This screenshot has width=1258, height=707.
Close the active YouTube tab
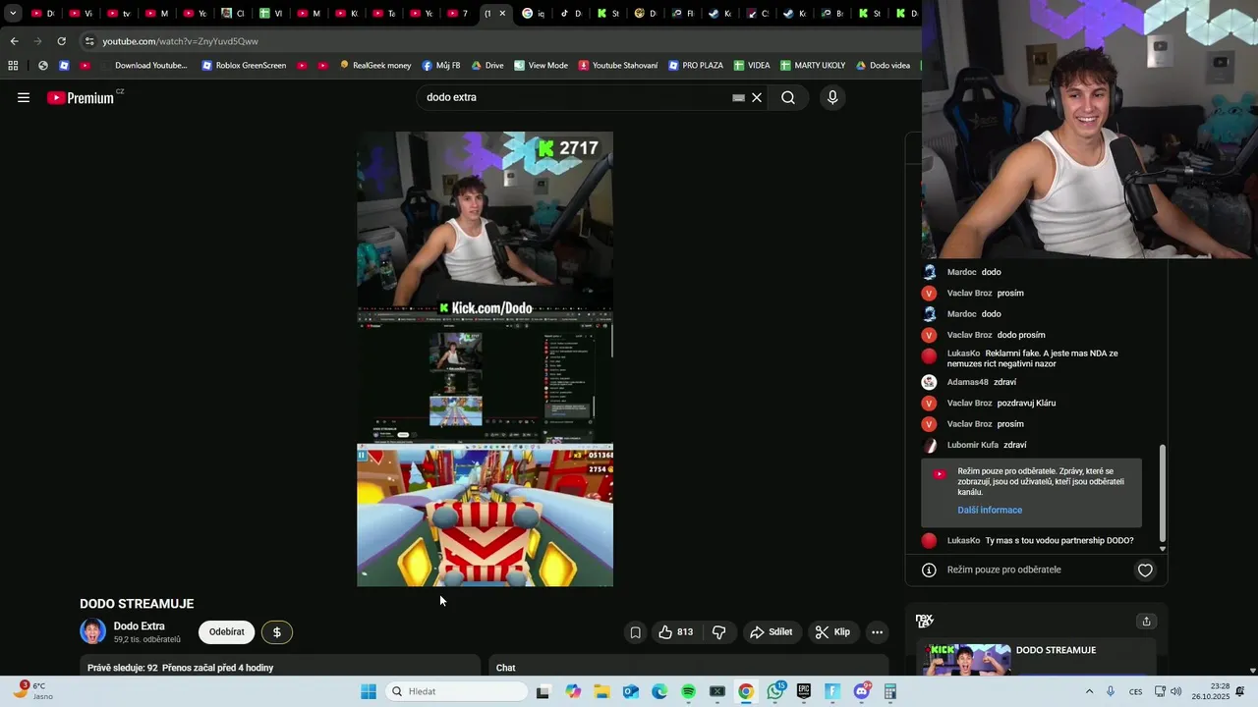[502, 14]
